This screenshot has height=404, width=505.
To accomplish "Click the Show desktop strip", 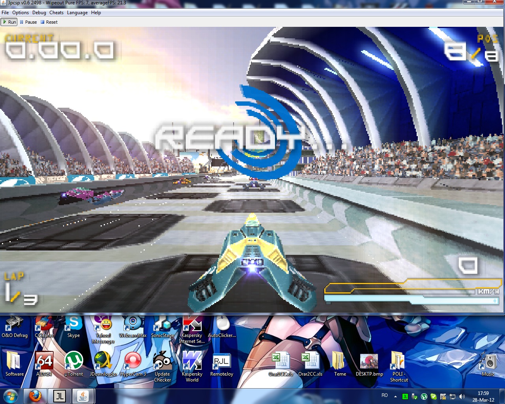I will pyautogui.click(x=502, y=396).
